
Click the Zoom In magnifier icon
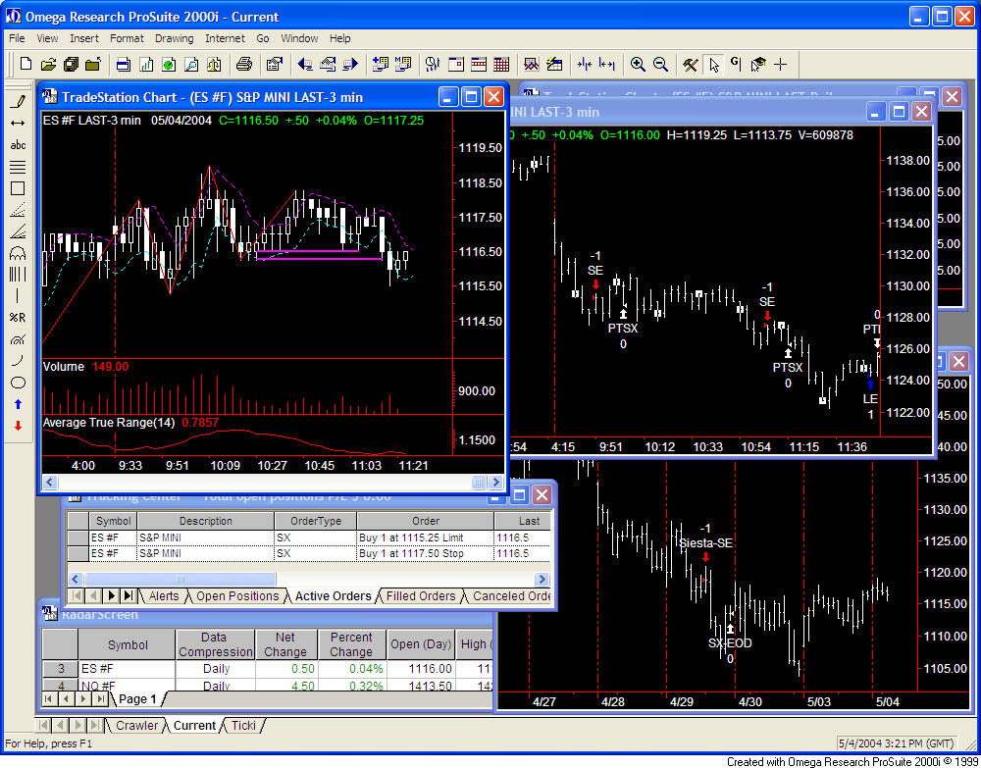638,64
